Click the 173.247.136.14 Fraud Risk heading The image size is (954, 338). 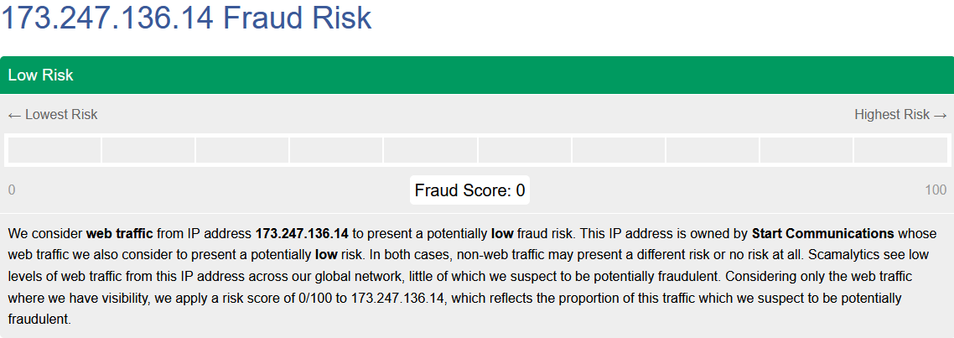coord(186,18)
